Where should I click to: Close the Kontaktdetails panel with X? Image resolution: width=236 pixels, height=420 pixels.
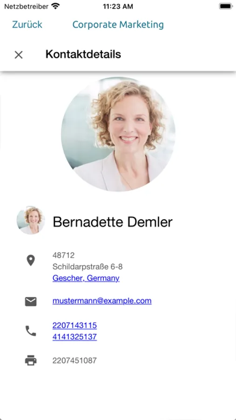click(19, 55)
